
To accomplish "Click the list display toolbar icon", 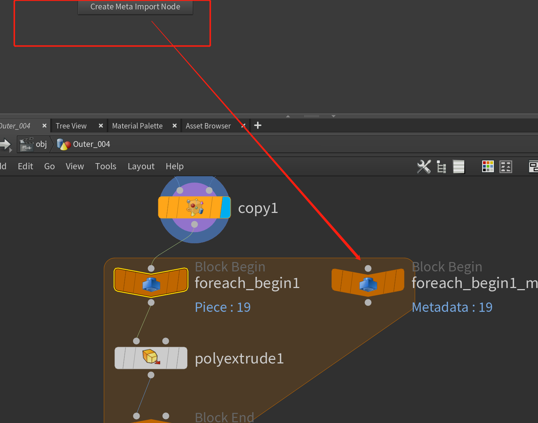I will point(458,166).
